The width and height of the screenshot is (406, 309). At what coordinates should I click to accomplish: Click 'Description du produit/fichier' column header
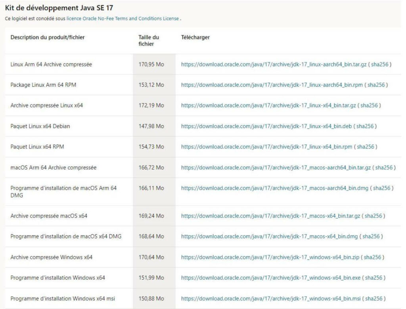(48, 38)
